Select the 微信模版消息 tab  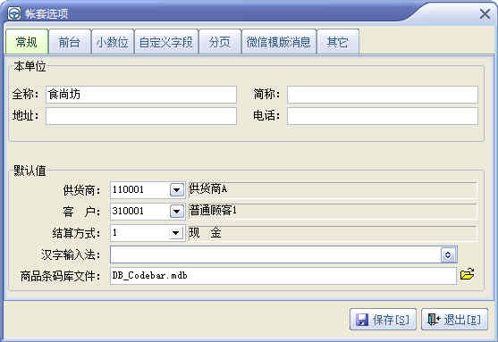(279, 42)
